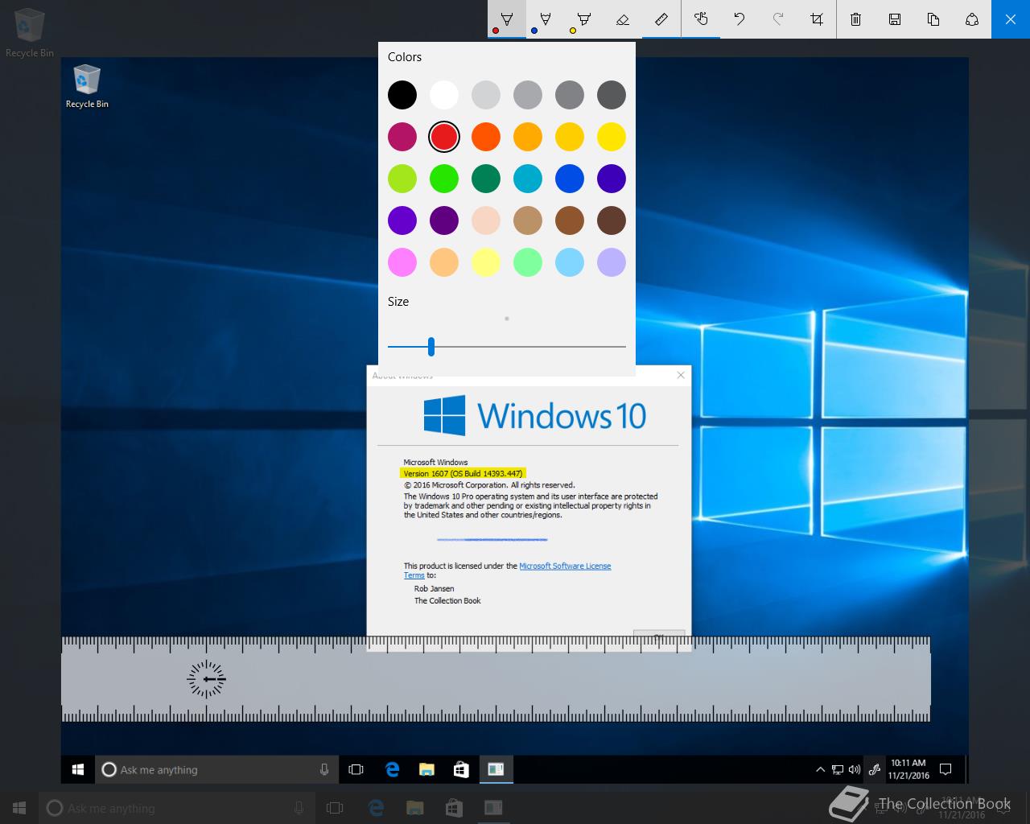Screen dimensions: 1030x824
Task: Launch Microsoft Edge from the taskbar
Action: click(392, 770)
